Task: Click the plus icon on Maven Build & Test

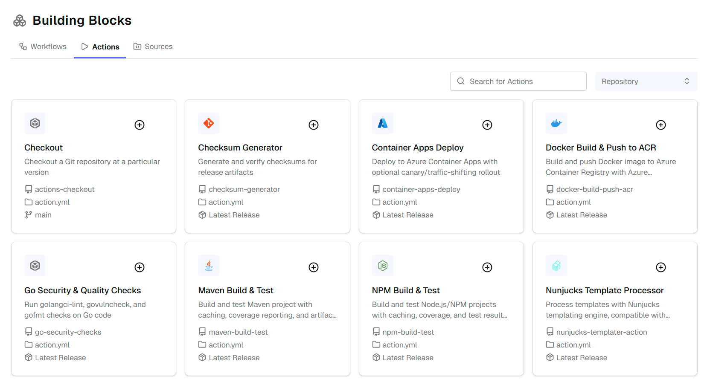Action: 314,267
